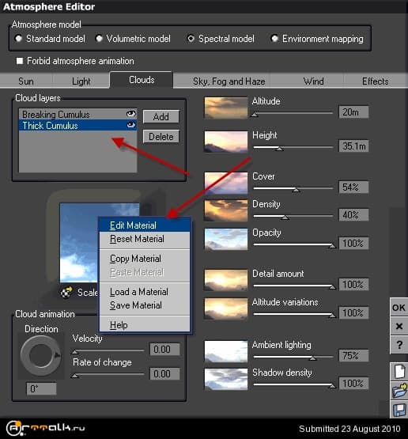Select the Clouds tab
The width and height of the screenshot is (408, 439).
pyautogui.click(x=142, y=80)
